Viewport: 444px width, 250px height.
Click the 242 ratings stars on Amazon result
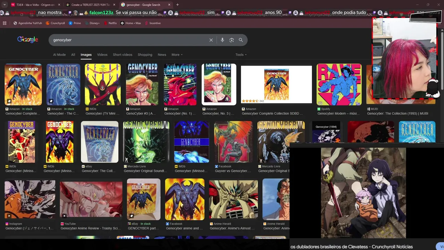tap(250, 101)
